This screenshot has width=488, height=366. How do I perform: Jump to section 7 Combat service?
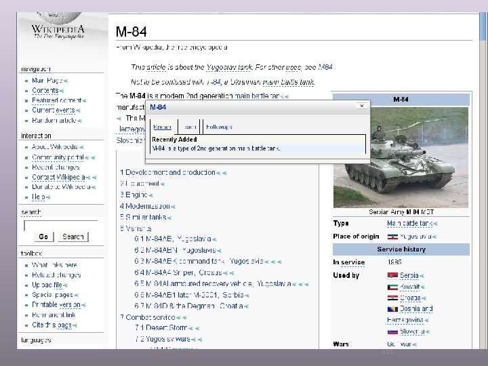tap(148, 317)
